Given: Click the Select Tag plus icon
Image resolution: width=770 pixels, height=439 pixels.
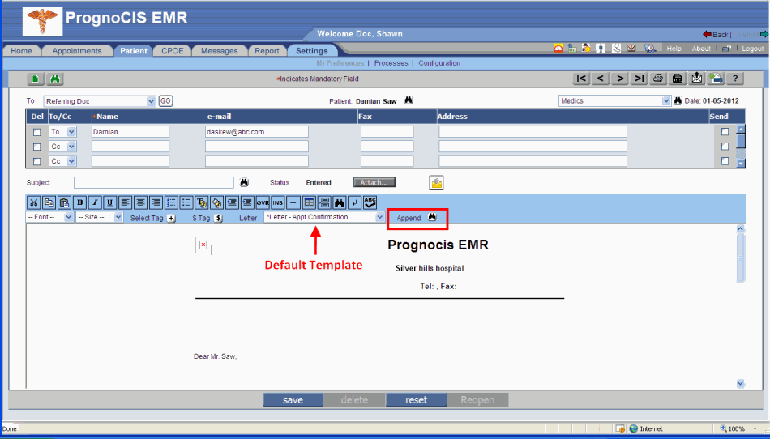Looking at the screenshot, I should coord(171,219).
